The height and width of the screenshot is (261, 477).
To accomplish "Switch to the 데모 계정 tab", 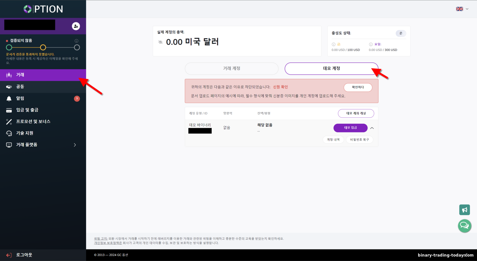I will click(x=331, y=68).
